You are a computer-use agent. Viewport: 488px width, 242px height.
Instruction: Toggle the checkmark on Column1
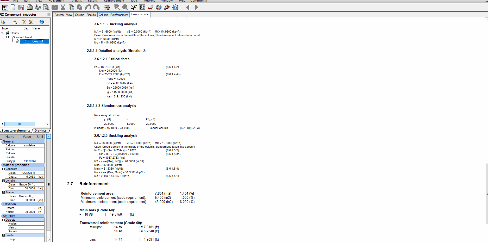[24, 41]
